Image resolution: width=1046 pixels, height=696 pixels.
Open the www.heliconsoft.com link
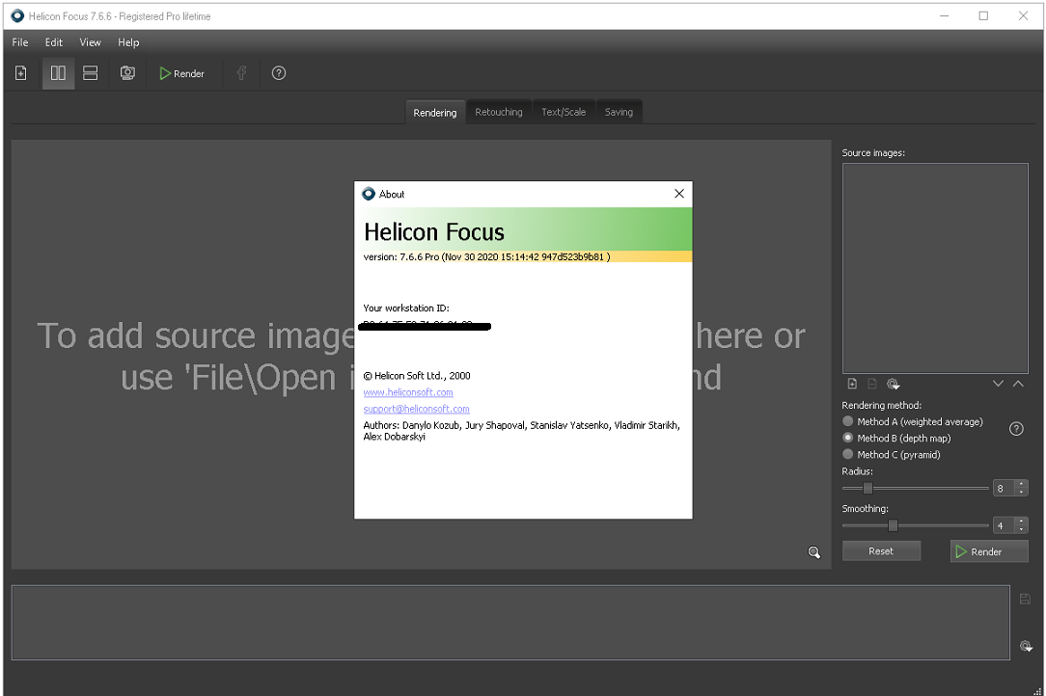(x=408, y=392)
